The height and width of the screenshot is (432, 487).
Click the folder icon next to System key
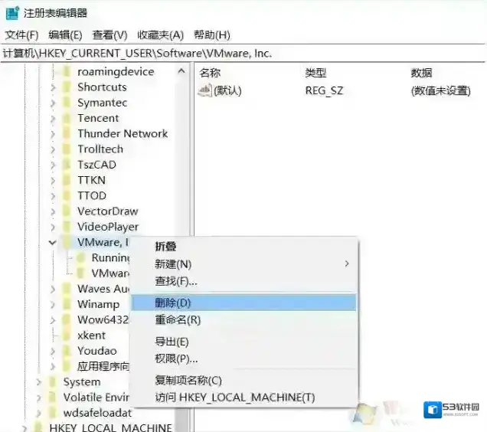coord(53,381)
